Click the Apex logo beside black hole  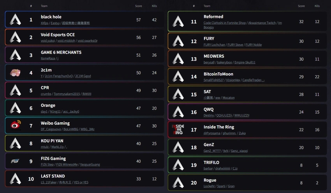click(x=16, y=19)
